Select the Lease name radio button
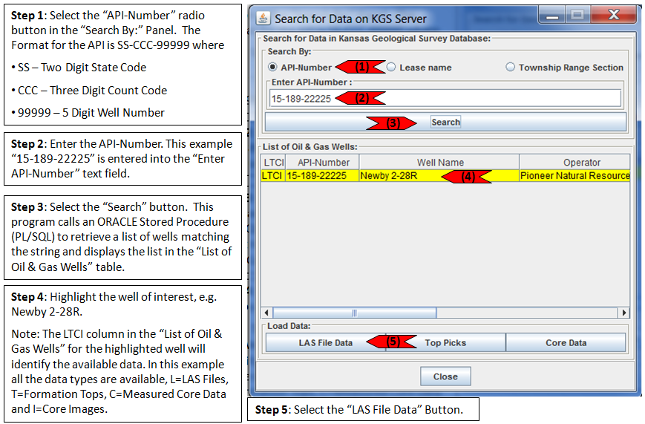This screenshot has height=424, width=645. click(x=391, y=67)
